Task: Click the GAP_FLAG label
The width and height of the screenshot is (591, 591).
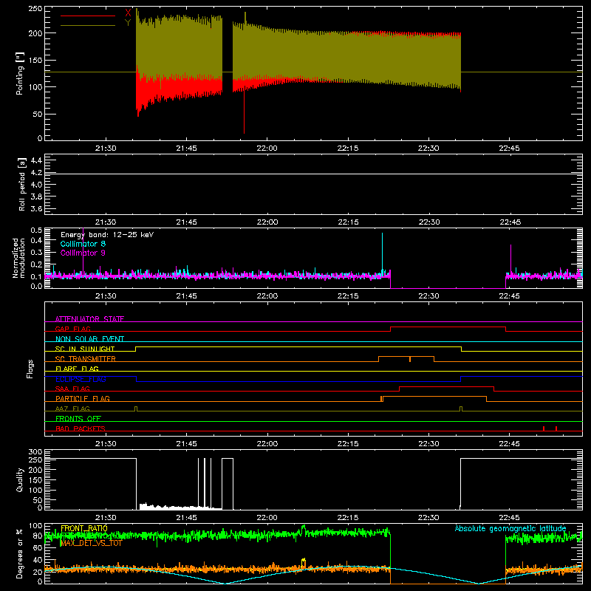Action: (x=72, y=329)
